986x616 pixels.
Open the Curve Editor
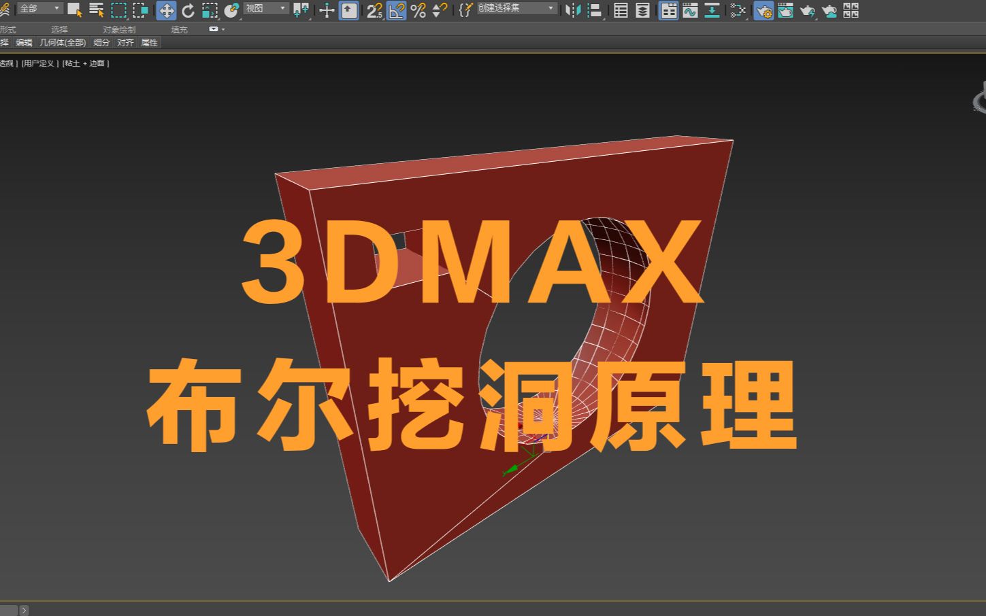(690, 10)
